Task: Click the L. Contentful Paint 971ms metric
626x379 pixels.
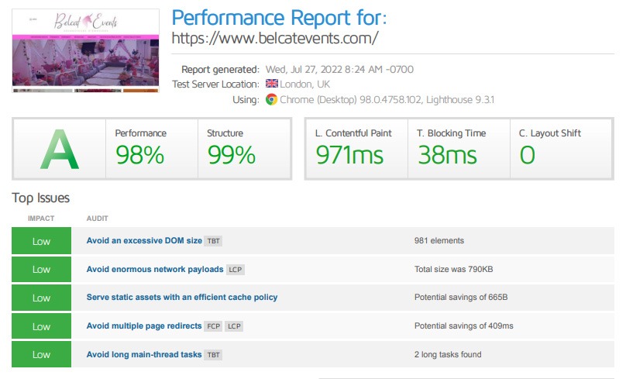Action: point(356,149)
